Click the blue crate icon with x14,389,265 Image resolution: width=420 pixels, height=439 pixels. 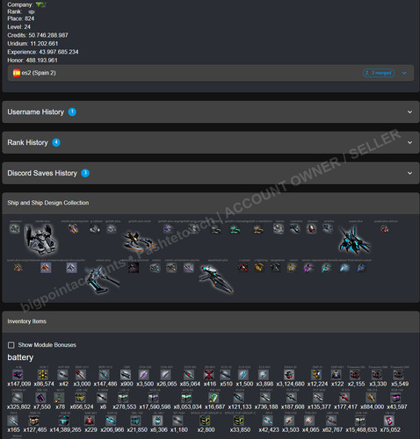(64, 421)
